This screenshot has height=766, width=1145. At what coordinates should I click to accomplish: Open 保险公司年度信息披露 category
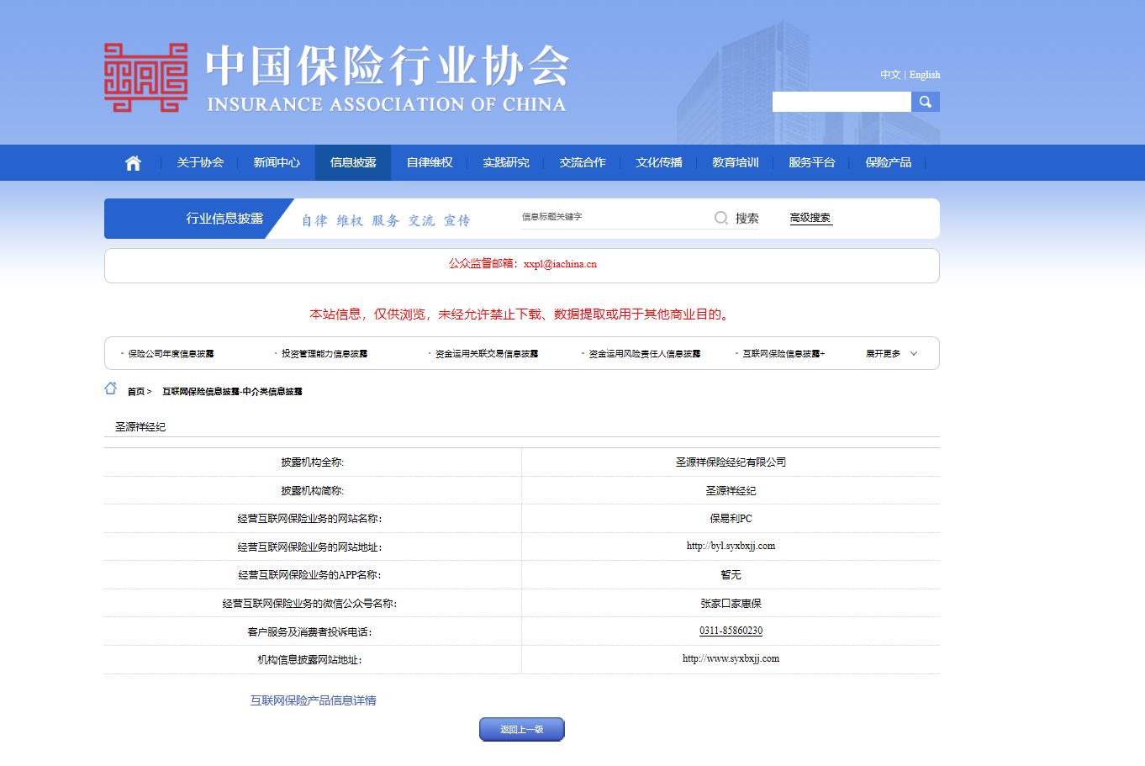(x=171, y=354)
